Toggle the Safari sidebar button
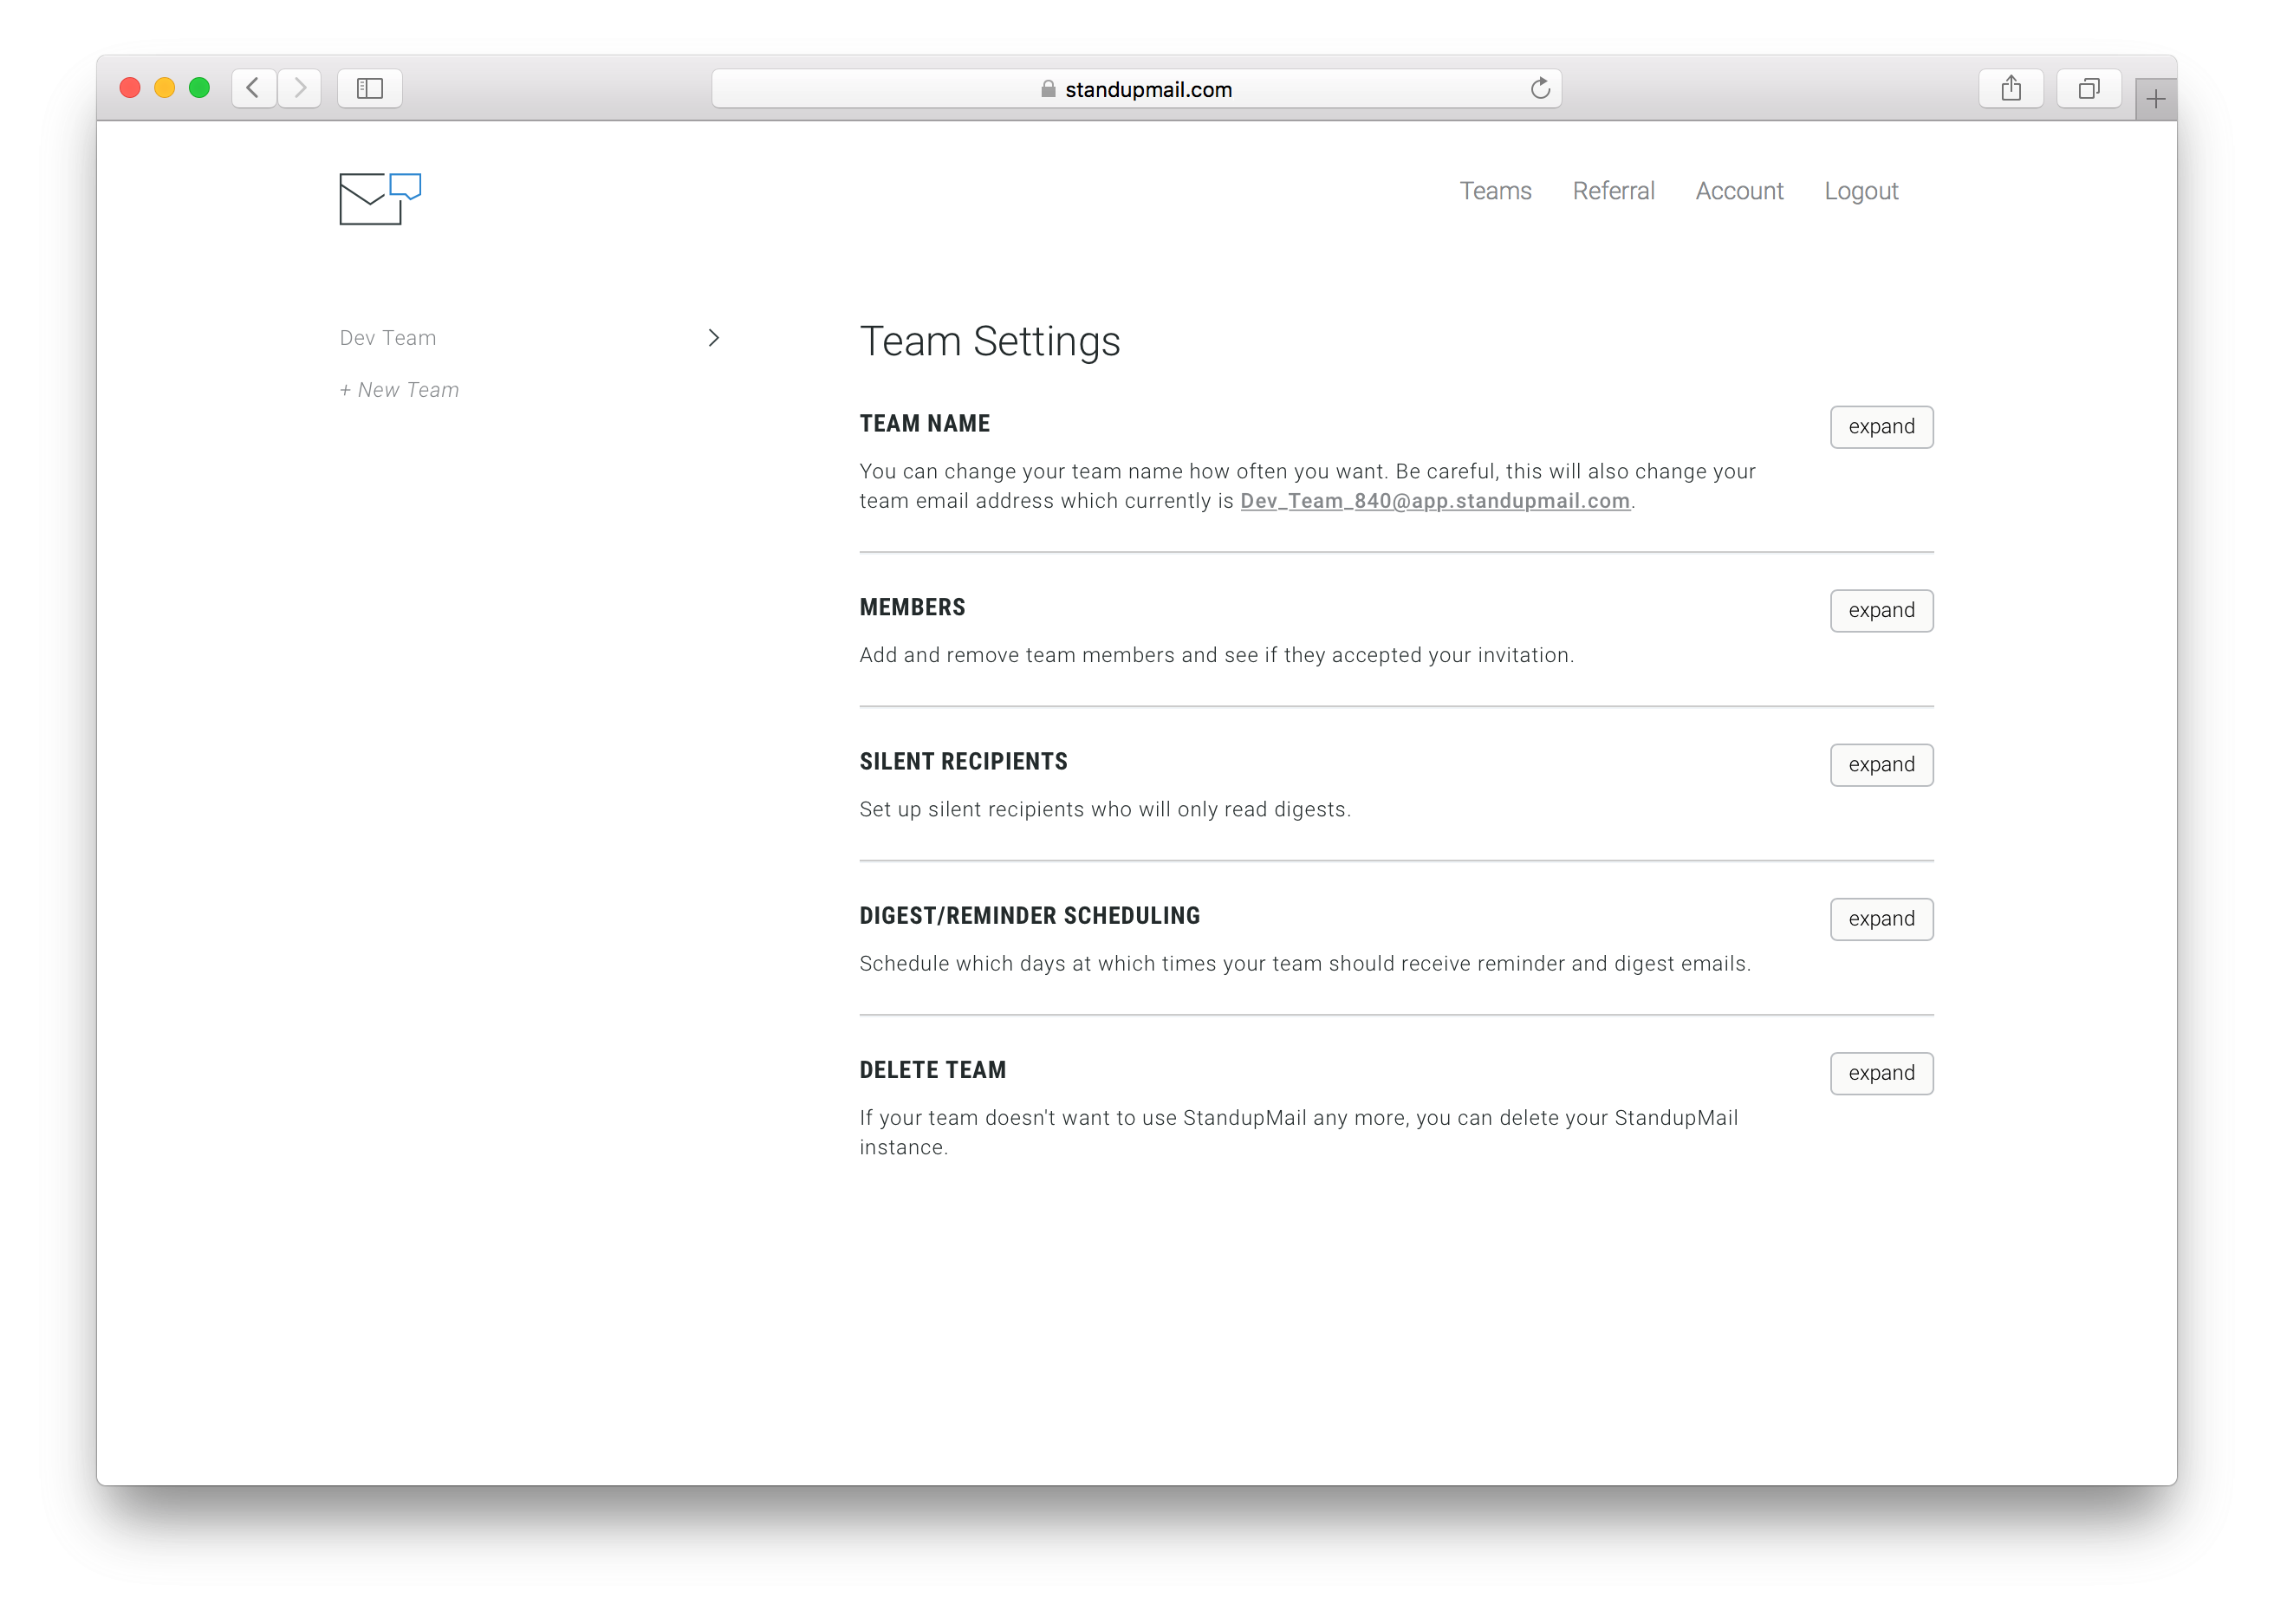This screenshot has width=2274, height=1624. pyautogui.click(x=370, y=88)
